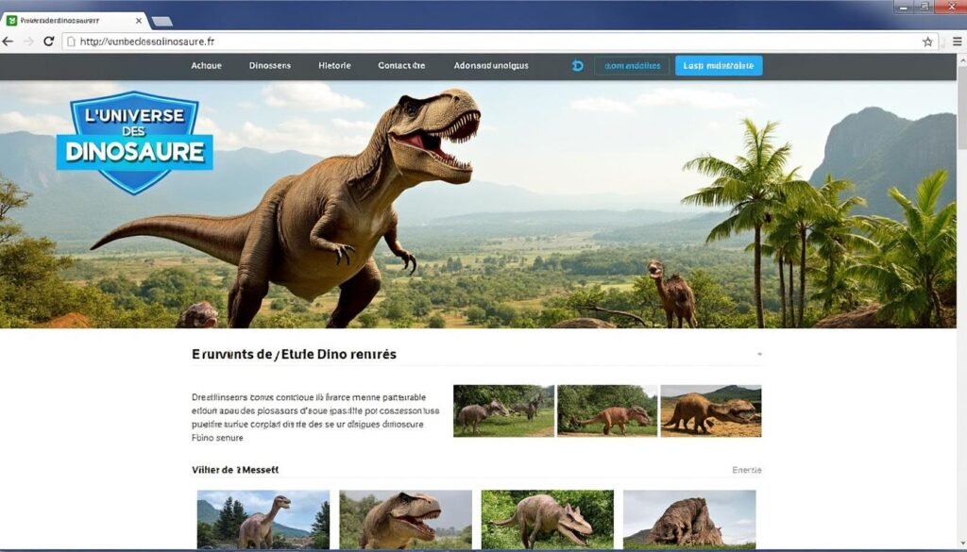The height and width of the screenshot is (552, 967).
Task: Select the Dinosaers navigation item
Action: 270,65
